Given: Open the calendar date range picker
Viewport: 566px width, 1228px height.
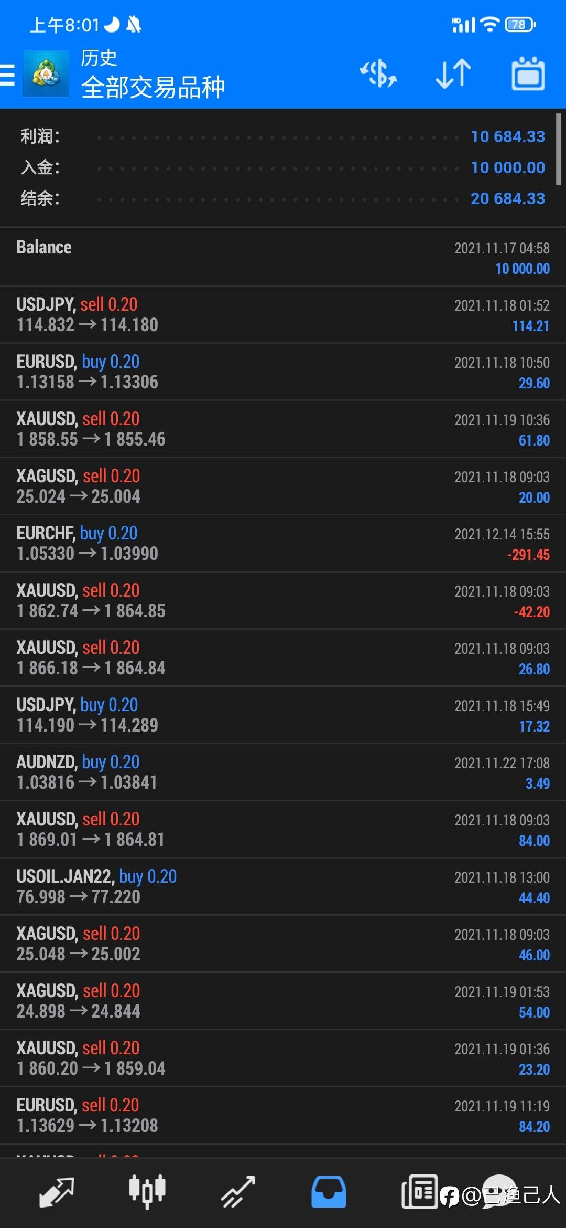Looking at the screenshot, I should pyautogui.click(x=528, y=73).
